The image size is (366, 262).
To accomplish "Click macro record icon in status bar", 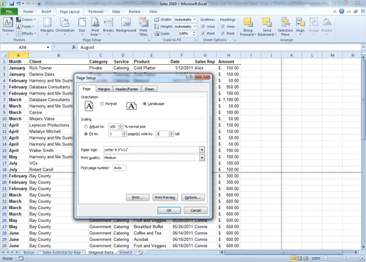I will click(21, 258).
